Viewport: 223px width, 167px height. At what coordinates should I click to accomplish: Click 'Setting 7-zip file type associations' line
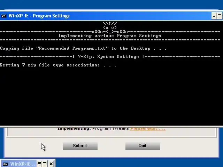pyautogui.click(x=58, y=65)
